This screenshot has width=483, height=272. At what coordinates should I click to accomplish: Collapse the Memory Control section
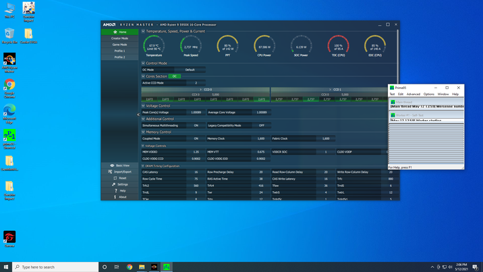click(x=143, y=132)
